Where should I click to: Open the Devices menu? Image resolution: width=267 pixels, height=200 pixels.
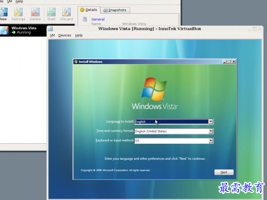pos(65,35)
